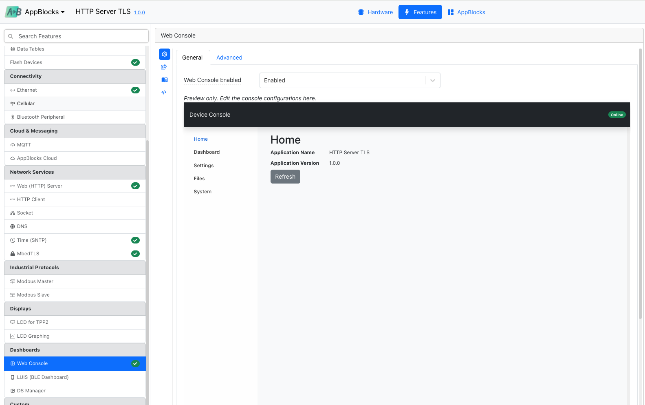The height and width of the screenshot is (405, 645).
Task: Click the LCD for TPP2 monitor icon
Action: point(13,322)
